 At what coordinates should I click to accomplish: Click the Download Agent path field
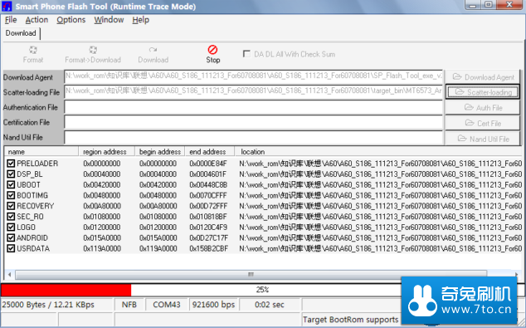254,76
